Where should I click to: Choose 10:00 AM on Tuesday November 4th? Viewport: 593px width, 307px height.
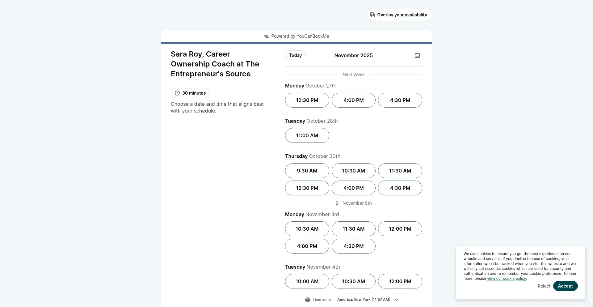click(307, 281)
